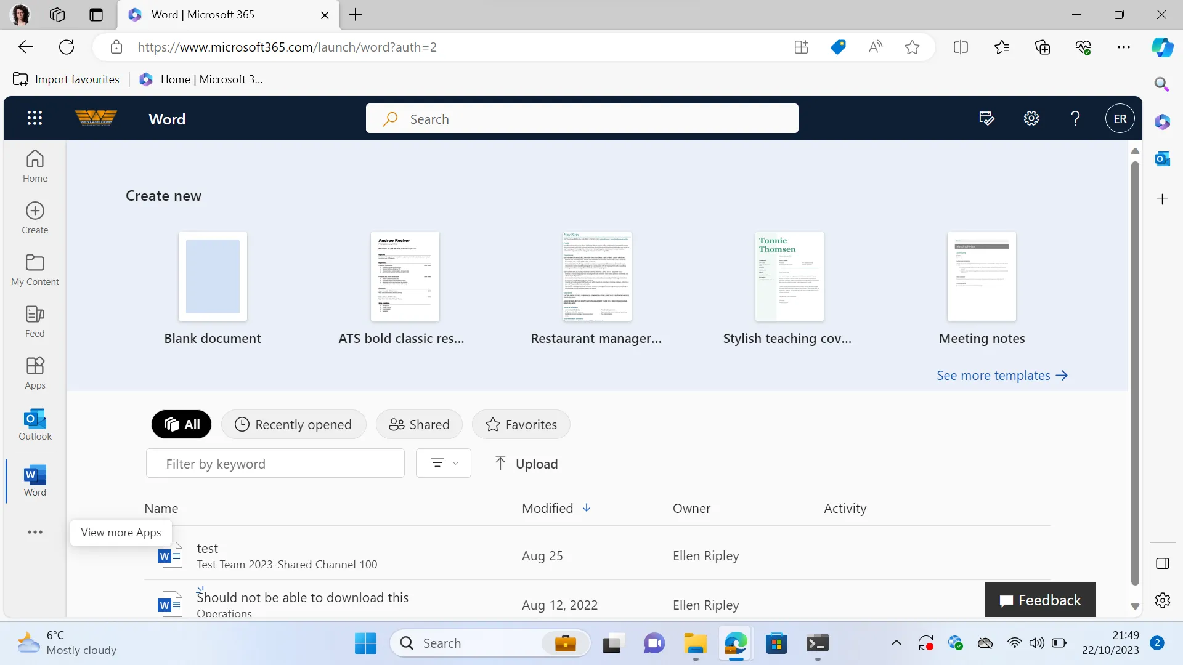Open My Content in the sidebar
1183x665 pixels.
coord(35,270)
